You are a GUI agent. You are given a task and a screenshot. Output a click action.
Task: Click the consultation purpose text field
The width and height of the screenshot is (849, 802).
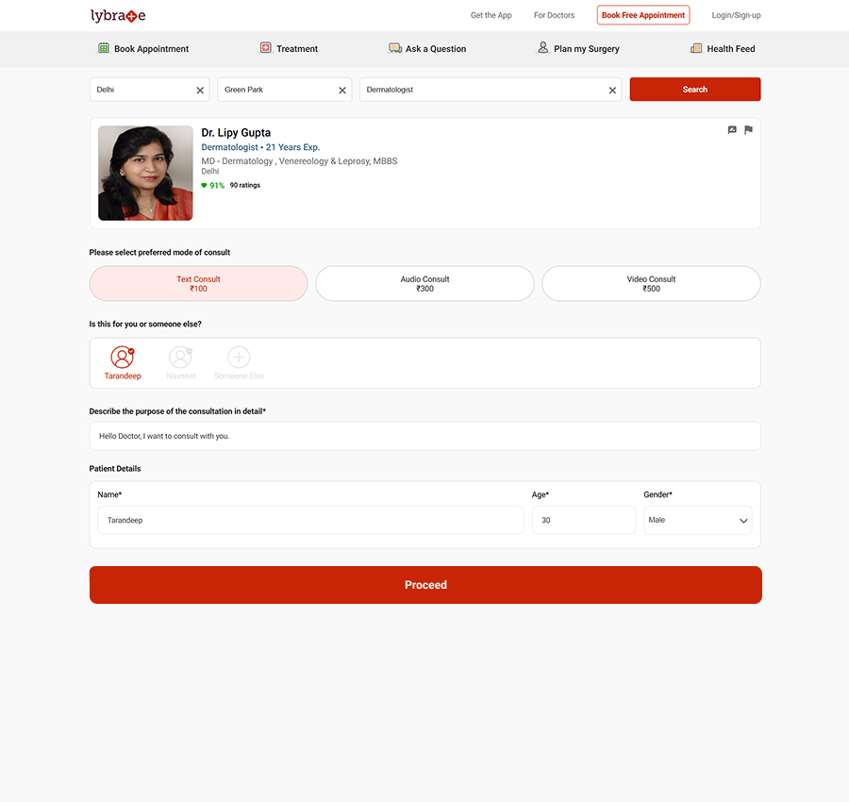(424, 435)
